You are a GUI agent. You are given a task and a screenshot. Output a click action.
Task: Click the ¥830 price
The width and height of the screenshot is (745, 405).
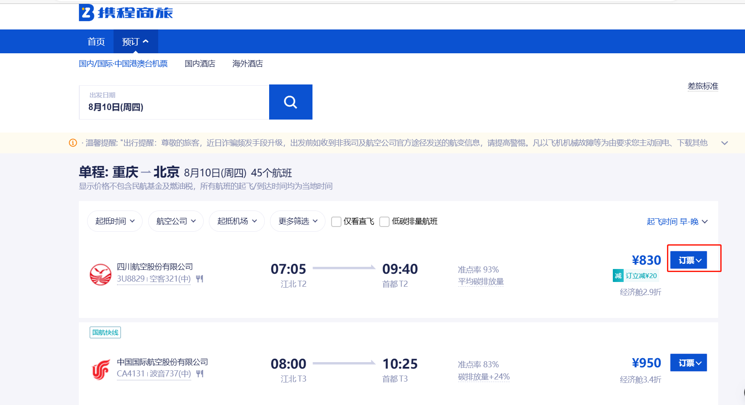(647, 260)
